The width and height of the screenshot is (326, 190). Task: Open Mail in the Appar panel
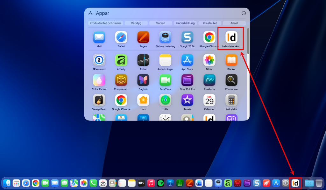pyautogui.click(x=99, y=37)
